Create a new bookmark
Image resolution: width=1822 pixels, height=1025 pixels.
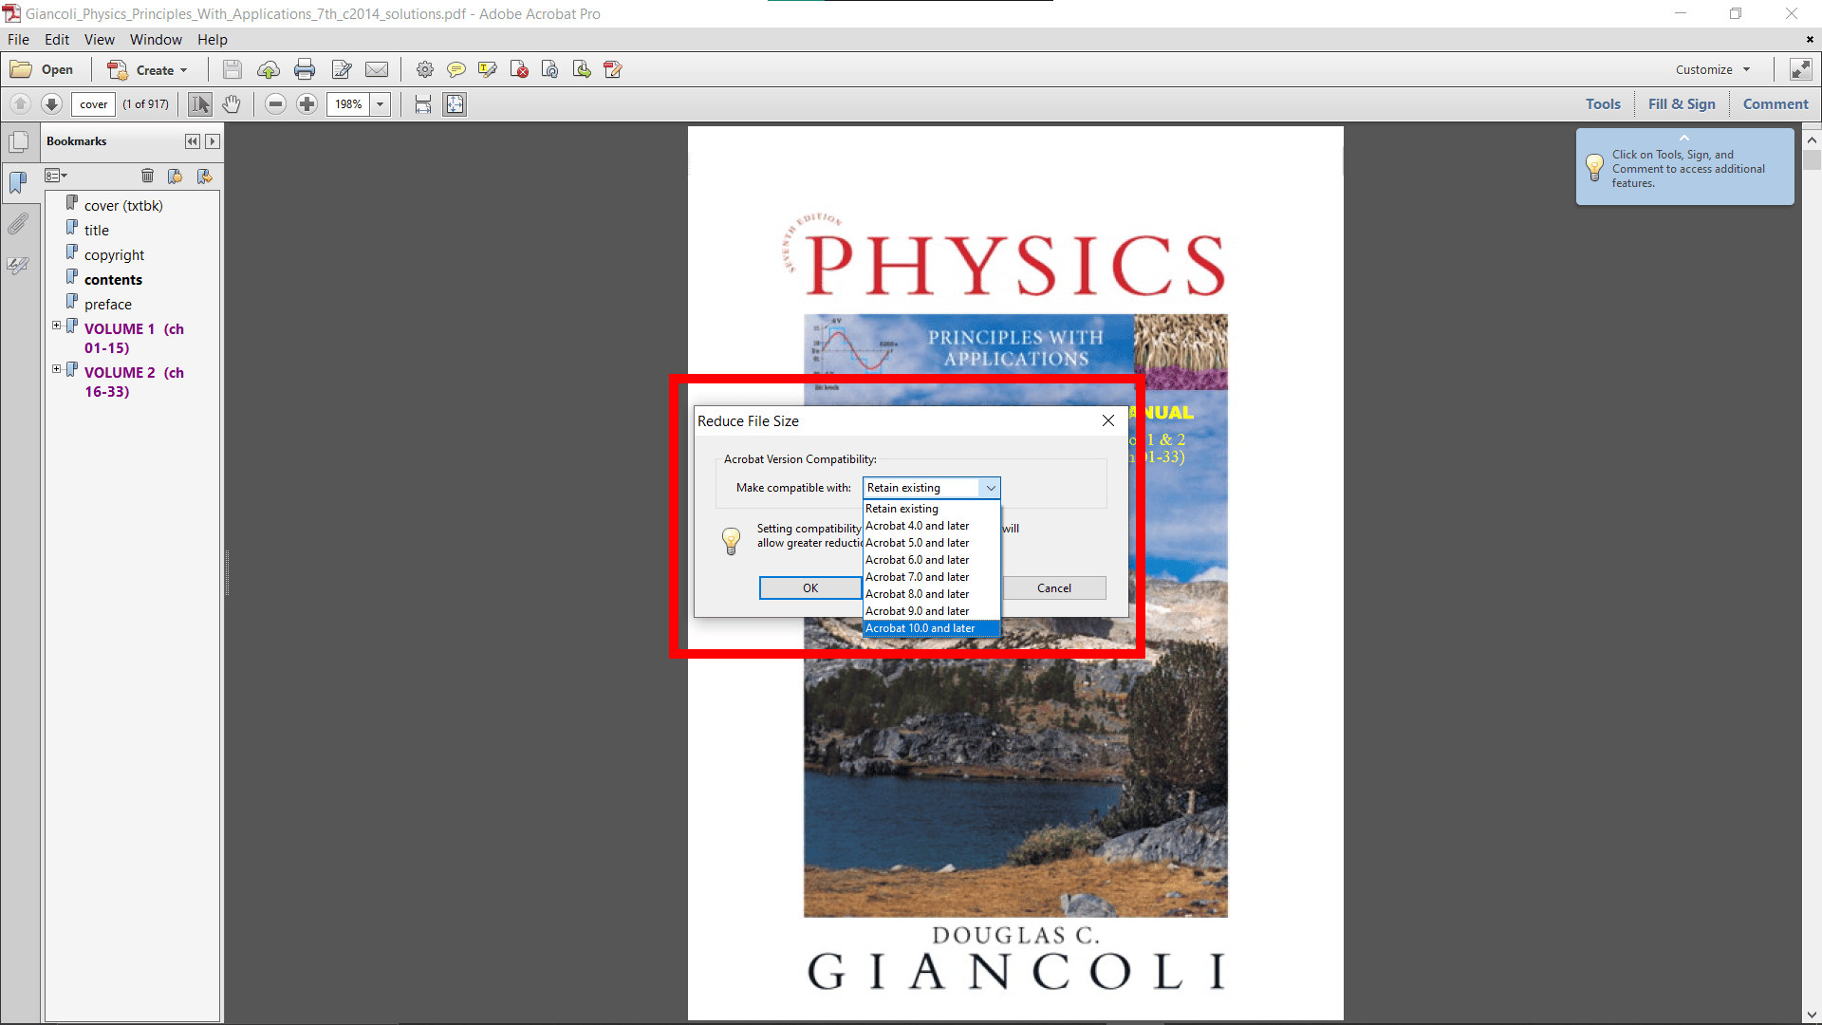coord(176,176)
